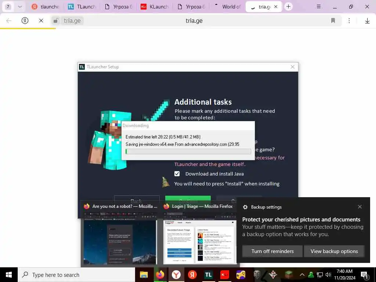376x282 pixels.
Task: Close the TLauncher Setup window
Action: (x=293, y=67)
